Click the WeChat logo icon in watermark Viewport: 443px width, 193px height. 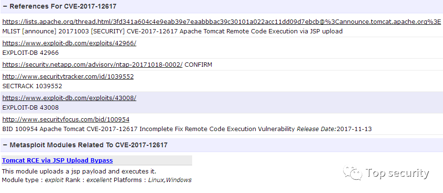tap(352, 173)
